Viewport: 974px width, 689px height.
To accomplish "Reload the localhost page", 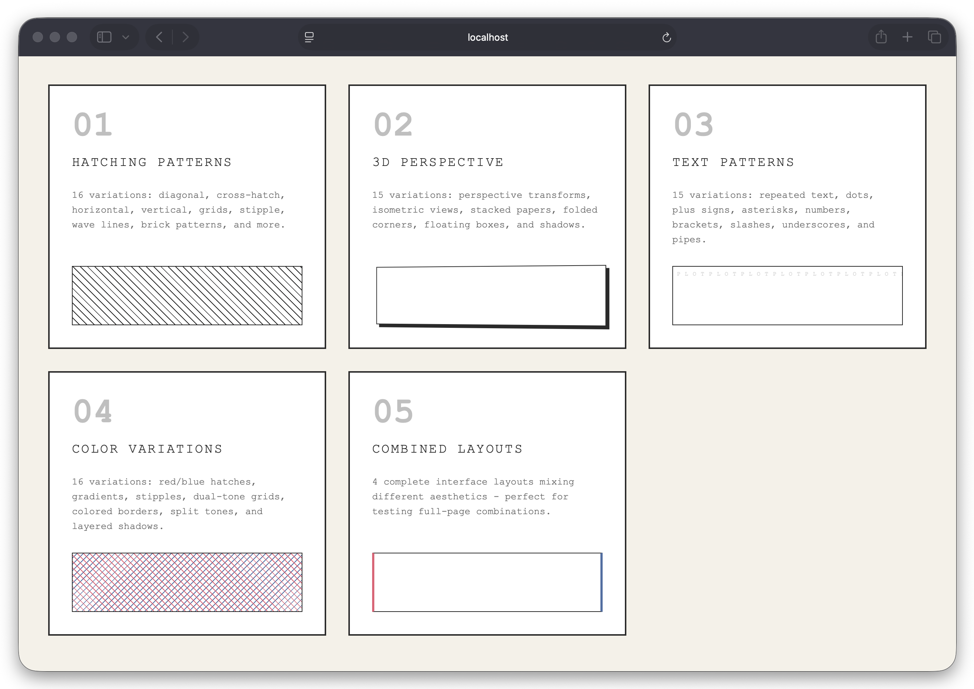I will click(x=666, y=37).
